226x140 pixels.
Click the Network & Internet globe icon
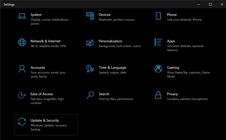[x=22, y=42]
